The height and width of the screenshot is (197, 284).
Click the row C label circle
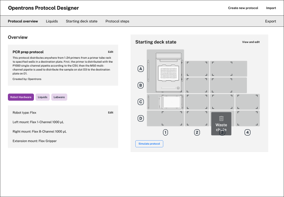coord(141,102)
